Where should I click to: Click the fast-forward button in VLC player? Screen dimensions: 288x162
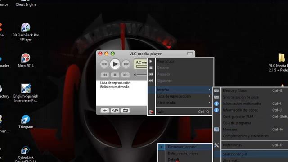(126, 64)
